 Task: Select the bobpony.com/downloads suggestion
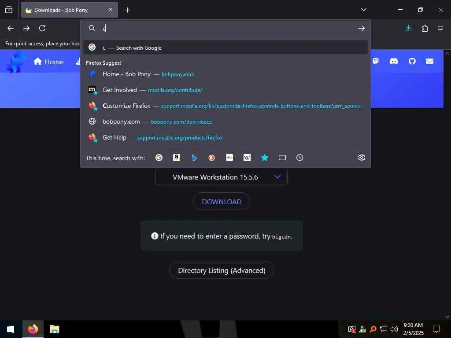pos(225,121)
